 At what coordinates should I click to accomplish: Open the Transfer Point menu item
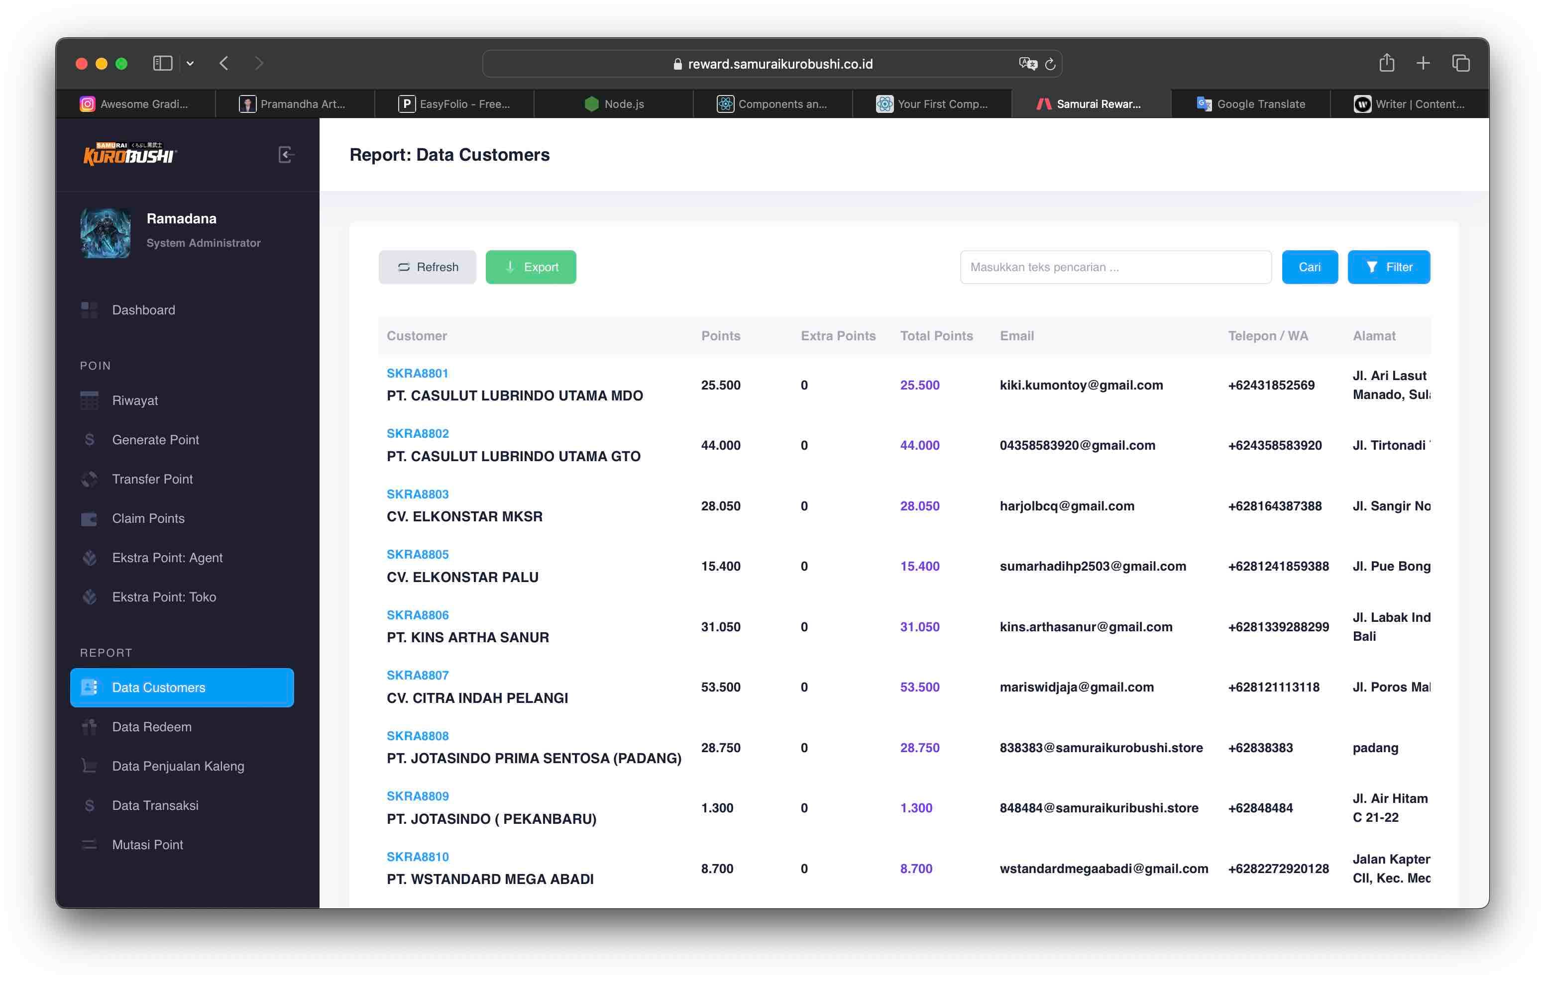click(x=182, y=479)
